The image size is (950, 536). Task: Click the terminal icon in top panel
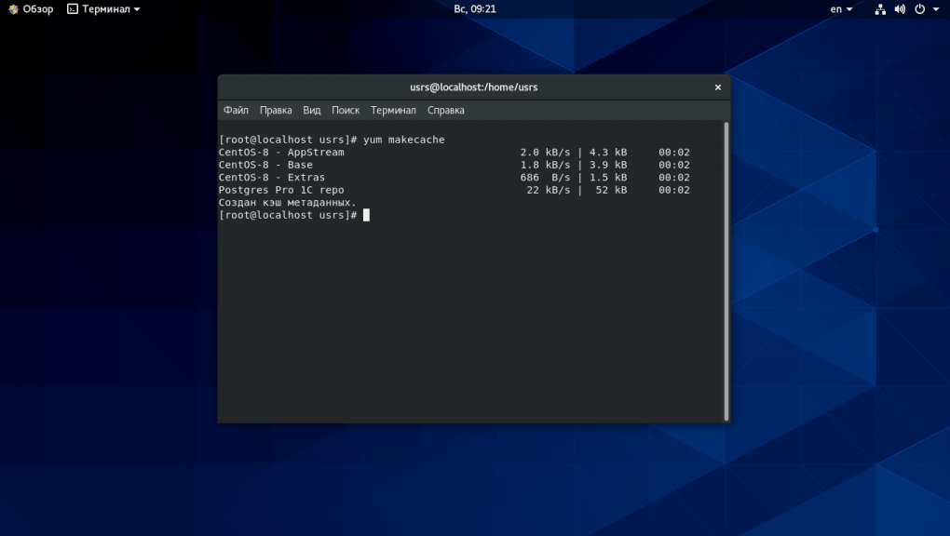click(72, 9)
